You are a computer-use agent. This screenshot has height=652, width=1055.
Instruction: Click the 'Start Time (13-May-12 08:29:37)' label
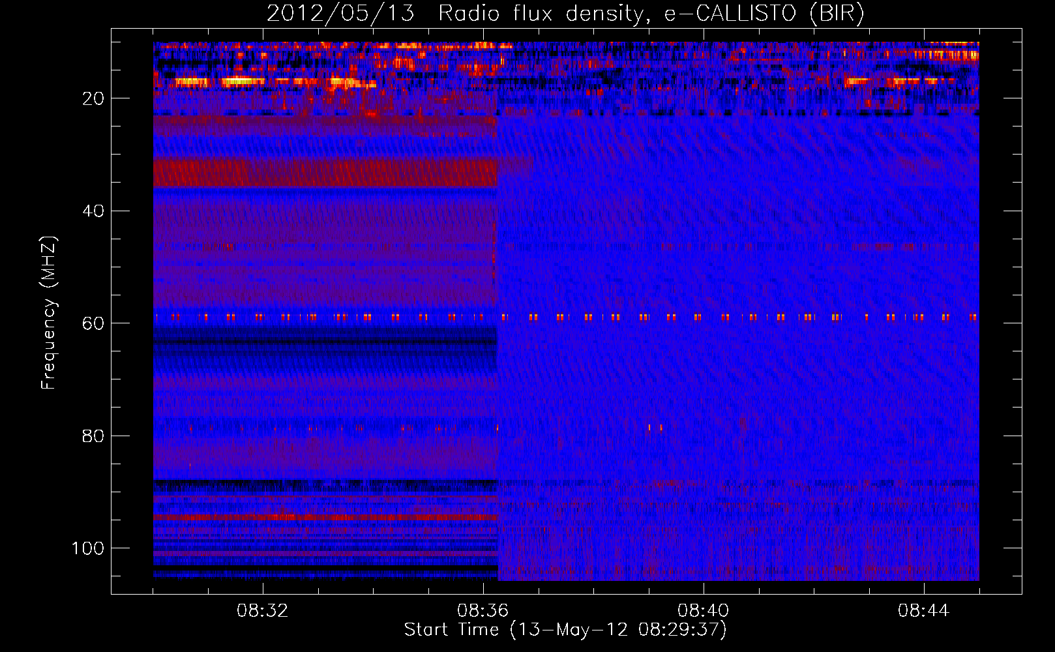click(x=565, y=630)
